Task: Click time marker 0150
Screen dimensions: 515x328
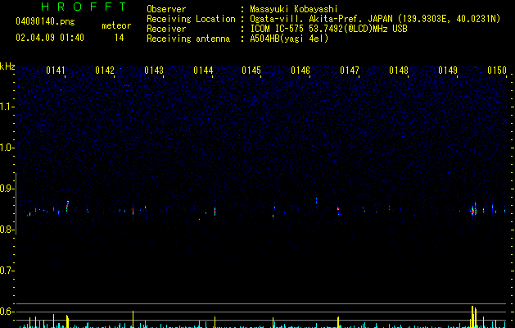Action: (497, 71)
